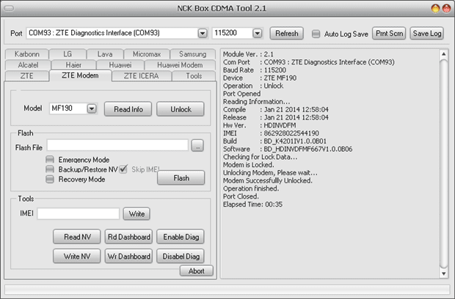Click the Enable Diag button
455x299 pixels.
[181, 237]
